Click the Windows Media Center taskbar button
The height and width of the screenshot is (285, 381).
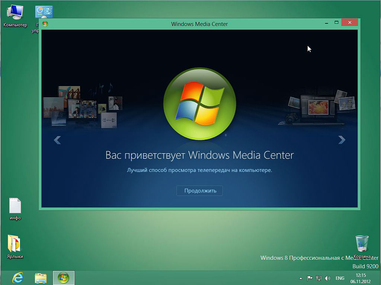pyautogui.click(x=64, y=278)
